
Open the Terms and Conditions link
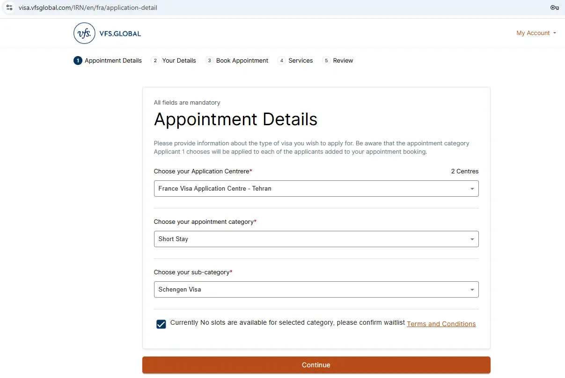(x=441, y=324)
